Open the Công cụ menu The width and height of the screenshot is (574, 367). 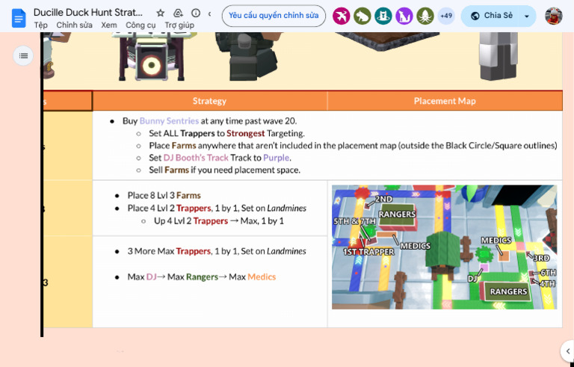141,25
